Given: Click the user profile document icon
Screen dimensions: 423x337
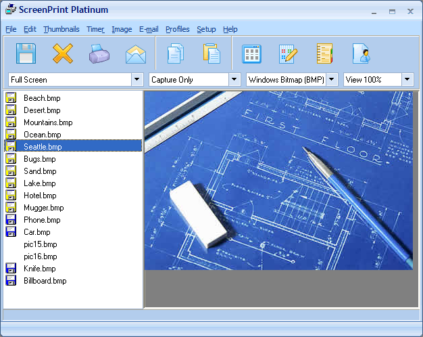Looking at the screenshot, I should coord(361,53).
